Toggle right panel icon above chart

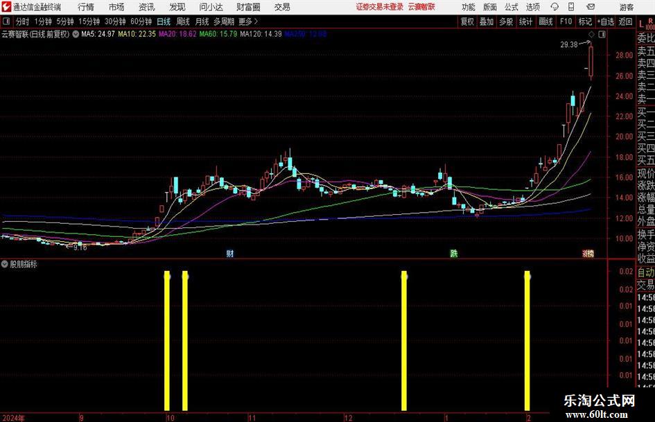tap(602, 34)
